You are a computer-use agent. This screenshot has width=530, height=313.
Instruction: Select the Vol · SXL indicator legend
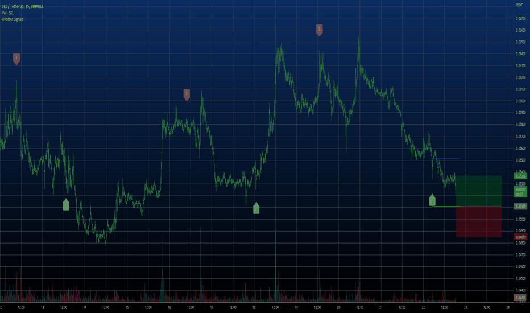(x=8, y=13)
